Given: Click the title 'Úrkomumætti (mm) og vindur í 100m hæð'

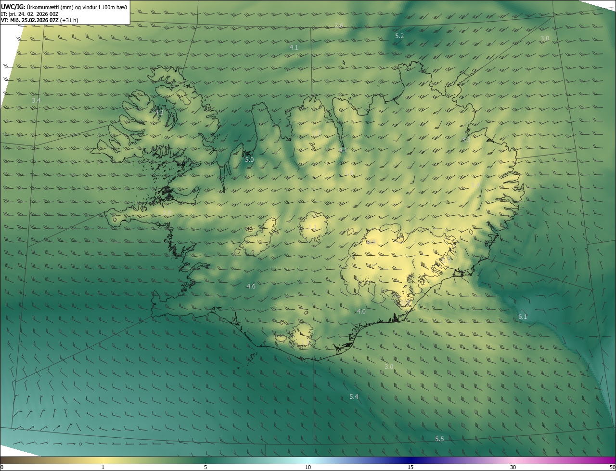Looking at the screenshot, I should click(x=77, y=7).
